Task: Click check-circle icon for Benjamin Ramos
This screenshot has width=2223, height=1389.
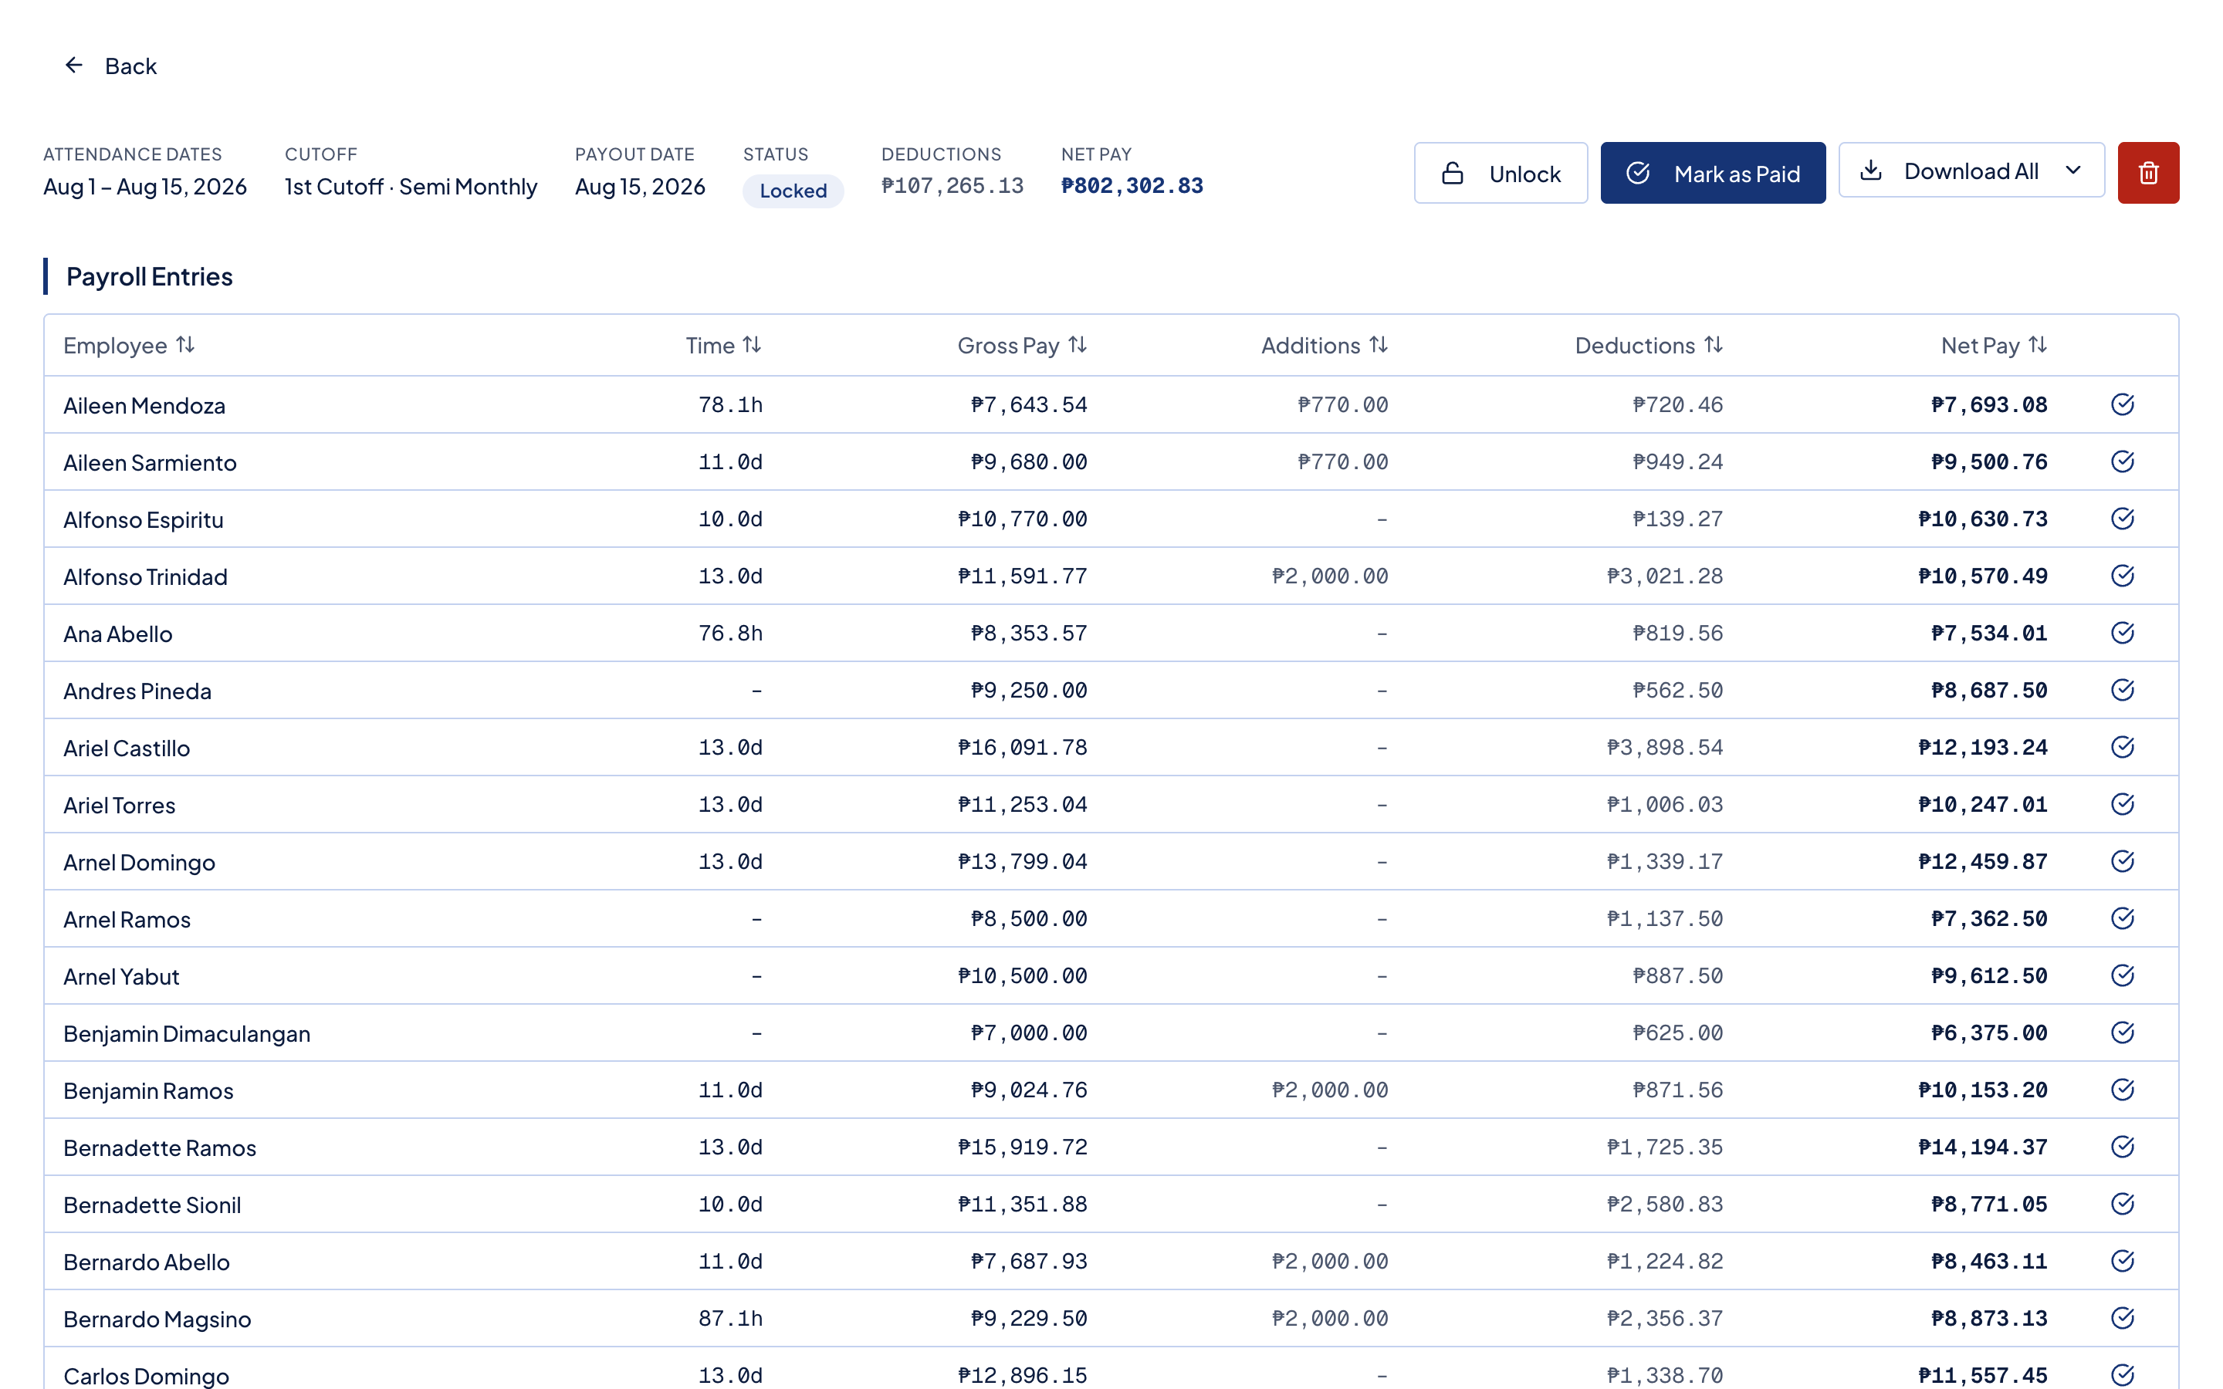Action: tap(2122, 1090)
